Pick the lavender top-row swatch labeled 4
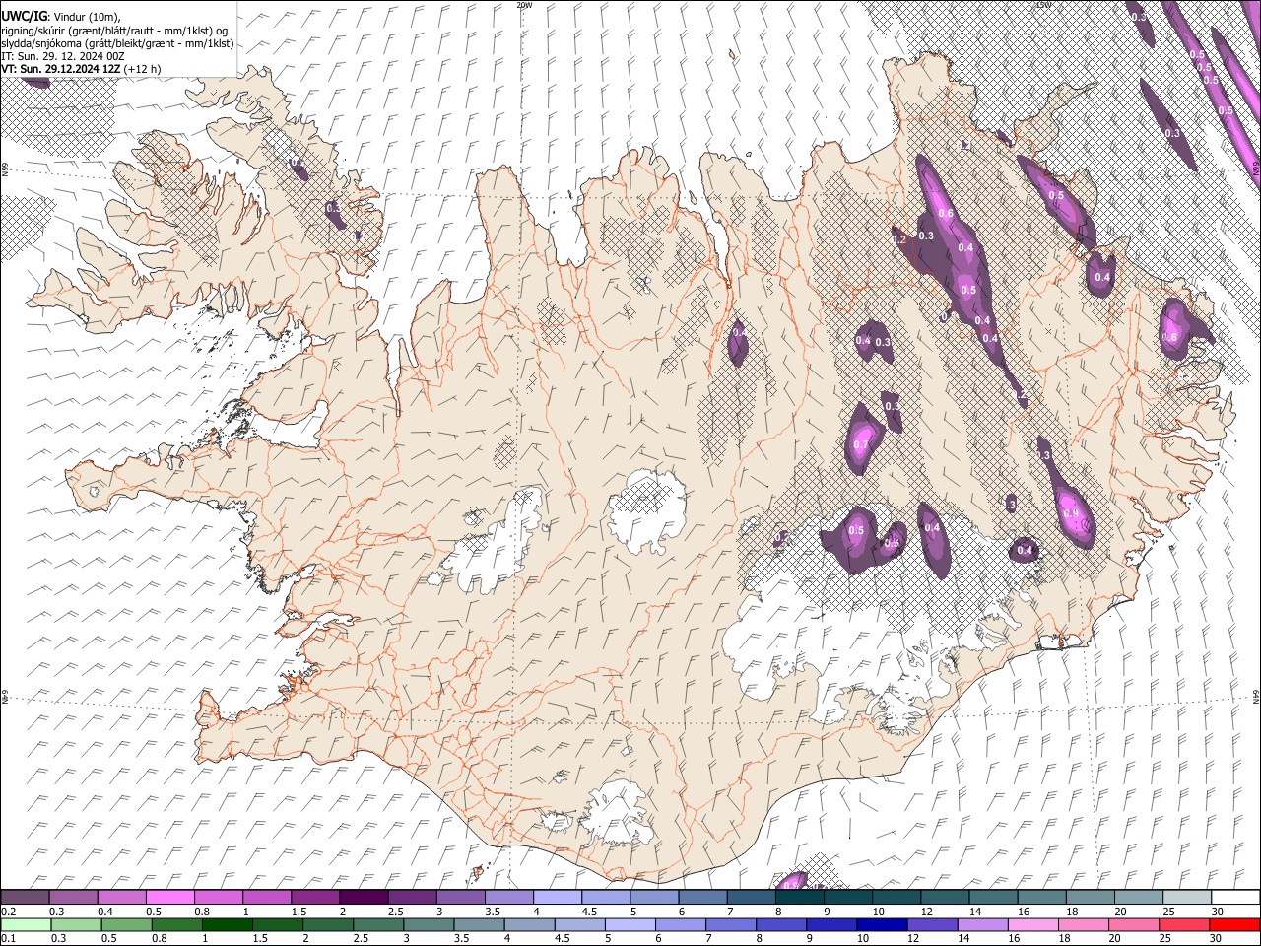Viewport: 1261px width, 946px height. (x=557, y=897)
